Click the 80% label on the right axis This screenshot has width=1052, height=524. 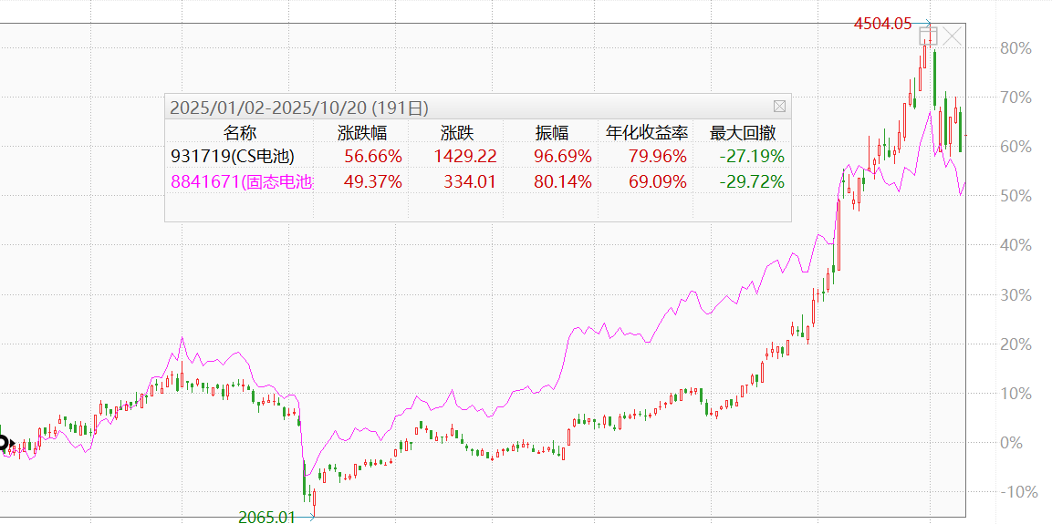pyautogui.click(x=1016, y=48)
